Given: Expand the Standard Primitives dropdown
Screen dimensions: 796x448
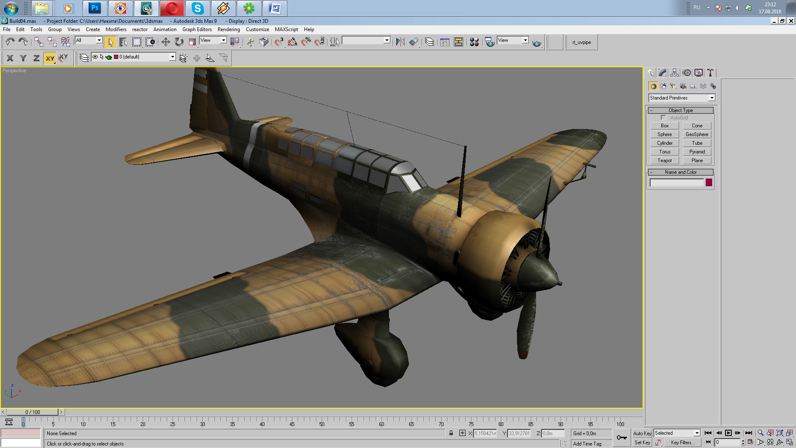Looking at the screenshot, I should [x=711, y=98].
